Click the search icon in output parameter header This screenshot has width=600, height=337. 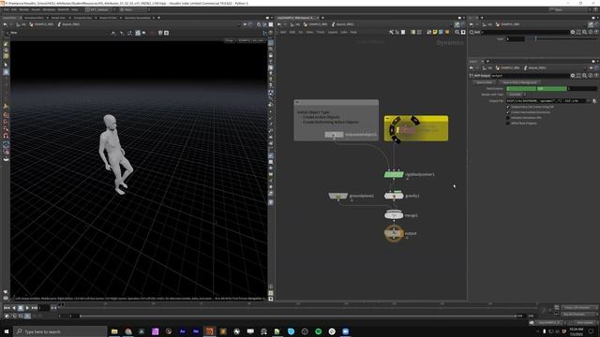[584, 76]
